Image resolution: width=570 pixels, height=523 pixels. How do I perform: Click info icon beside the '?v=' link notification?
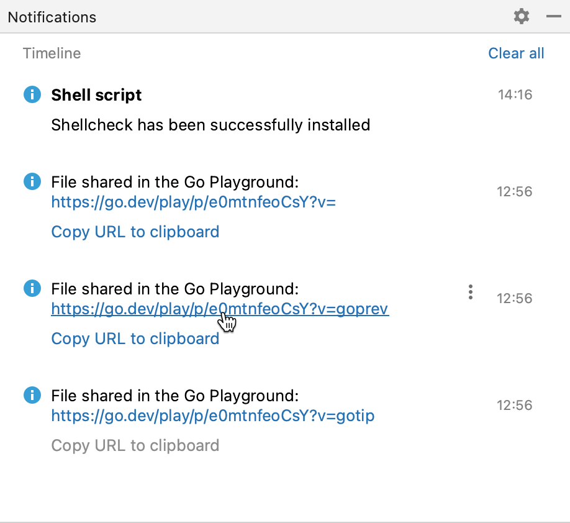[32, 182]
